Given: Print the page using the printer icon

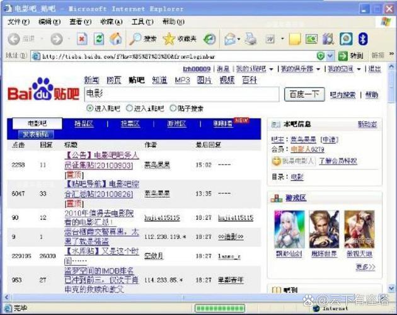Looking at the screenshot, I should coord(251,39).
